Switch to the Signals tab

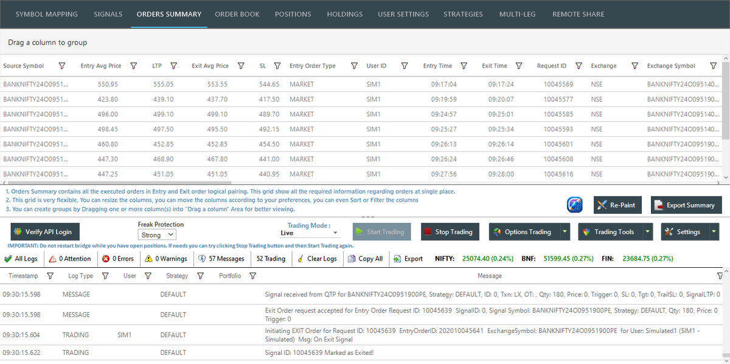coord(108,14)
